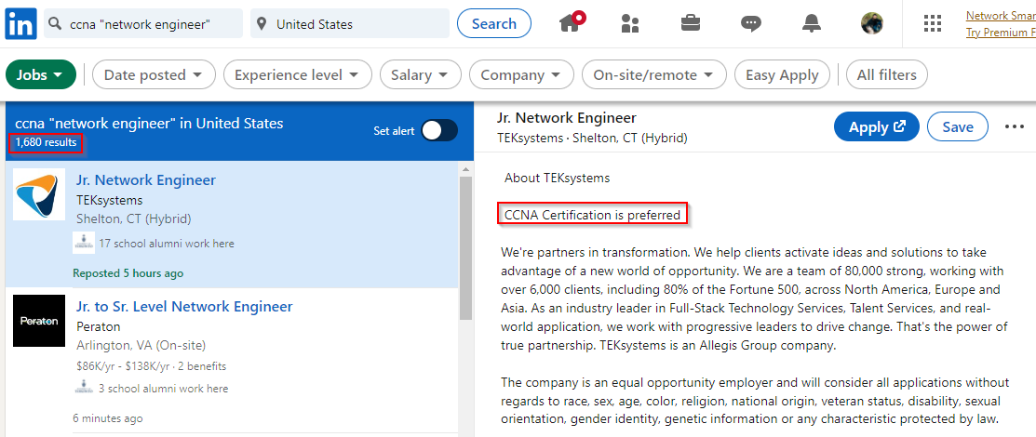This screenshot has height=437, width=1036.
Task: Click the LinkedIn logo icon
Action: pyautogui.click(x=20, y=23)
